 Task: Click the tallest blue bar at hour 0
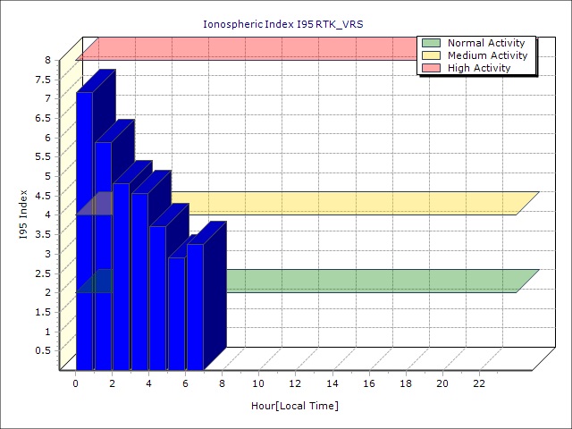pos(84,223)
